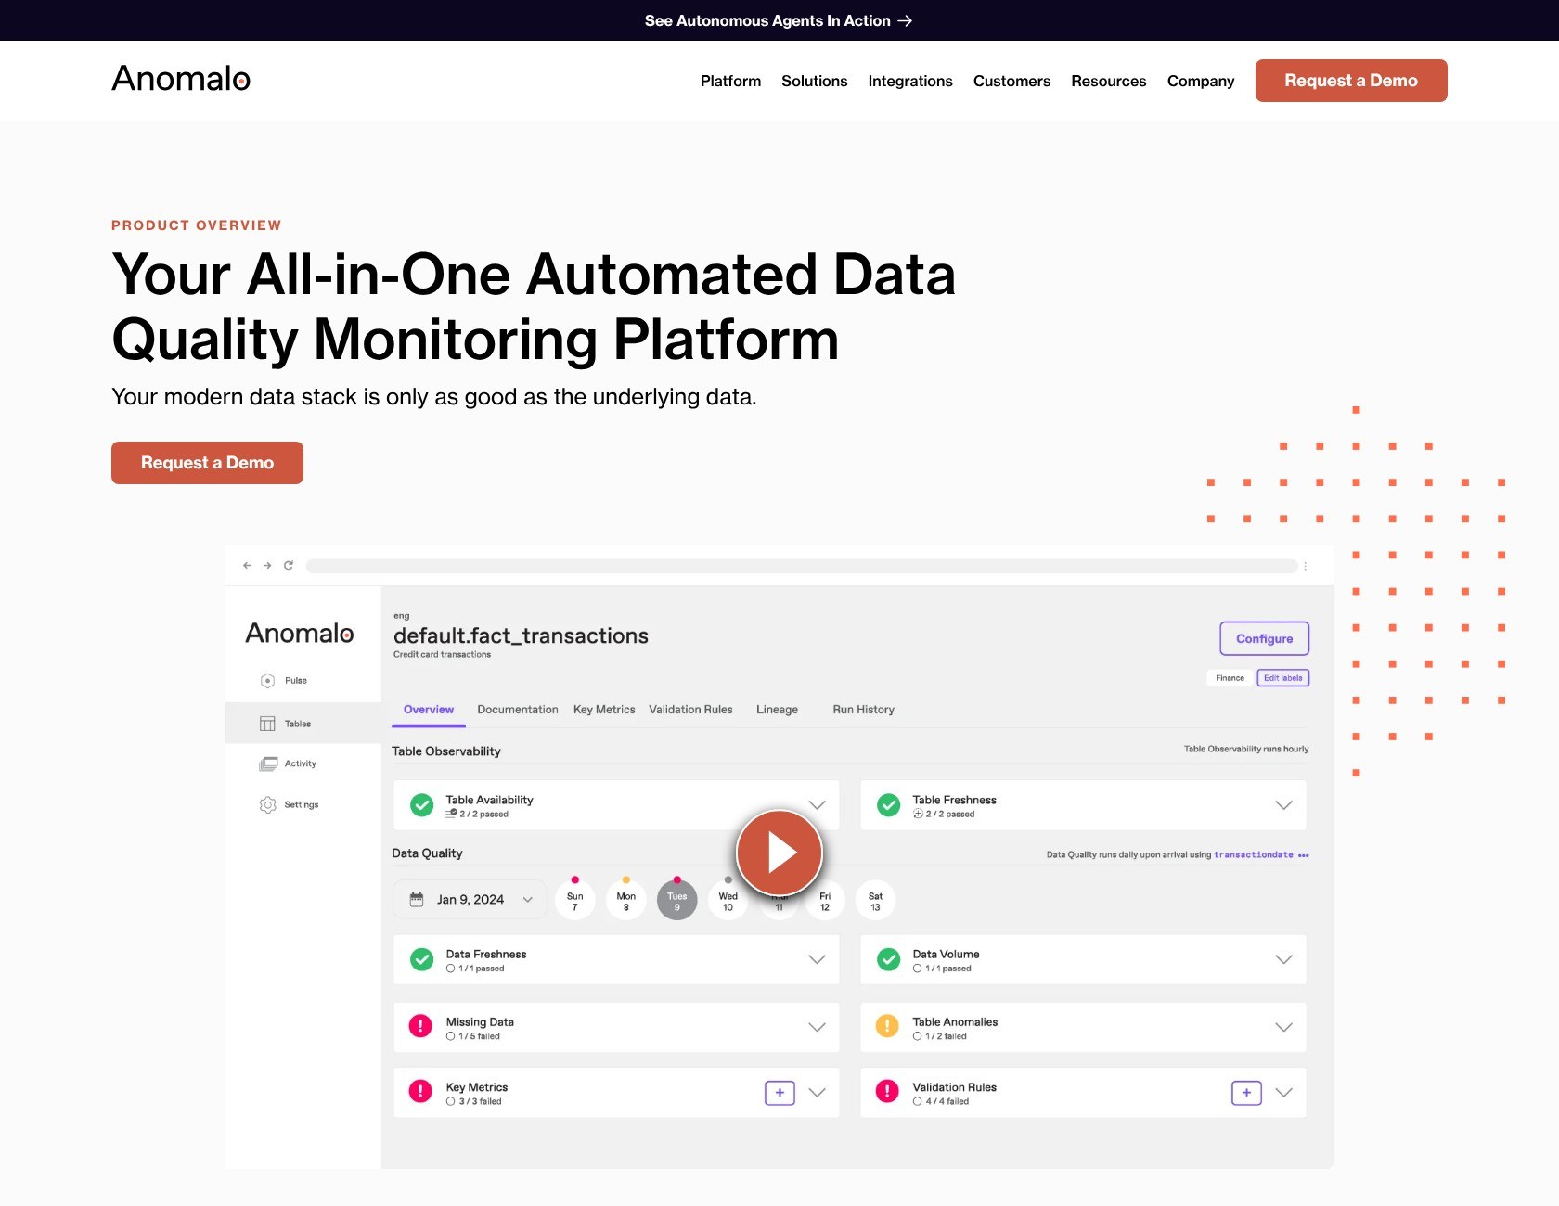This screenshot has width=1559, height=1206.
Task: Click Request a Demo below headline
Action: tap(207, 463)
